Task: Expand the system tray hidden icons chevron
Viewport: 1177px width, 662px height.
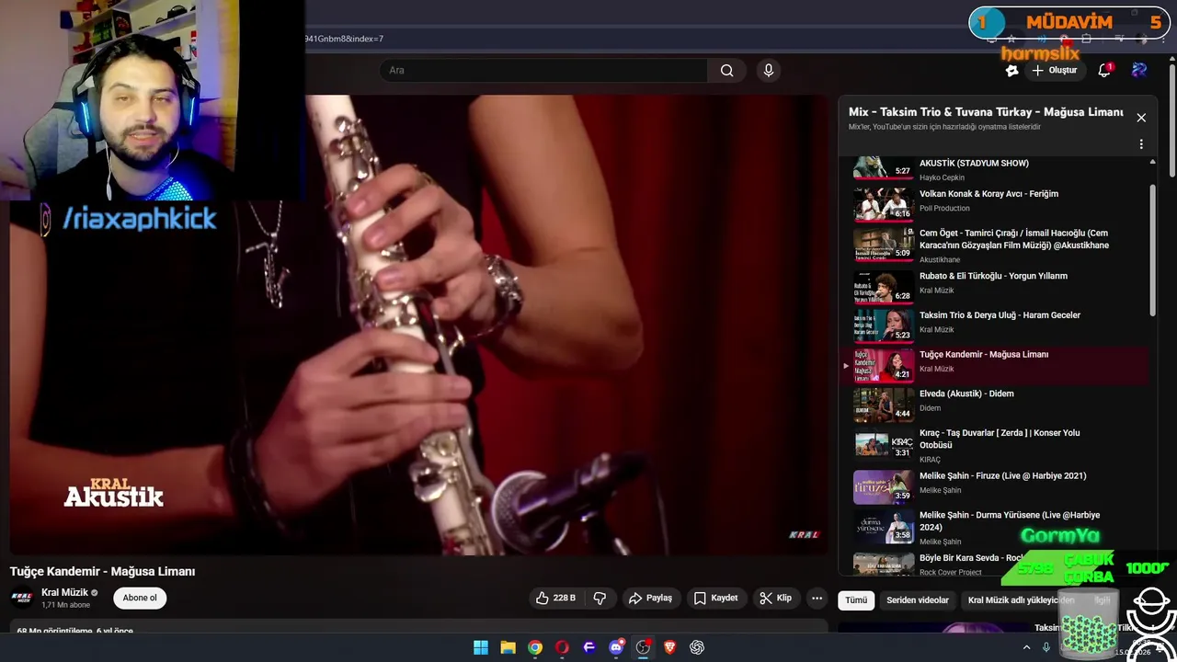Action: pyautogui.click(x=1026, y=647)
